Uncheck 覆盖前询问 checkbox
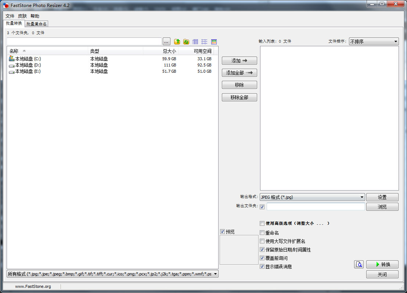407x293 pixels. (x=262, y=258)
